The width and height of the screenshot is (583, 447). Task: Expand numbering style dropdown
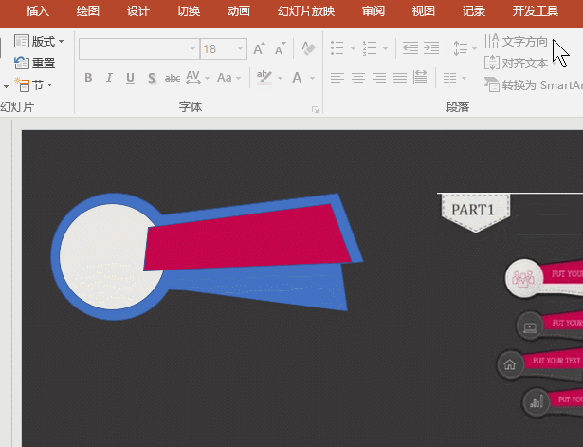point(385,48)
